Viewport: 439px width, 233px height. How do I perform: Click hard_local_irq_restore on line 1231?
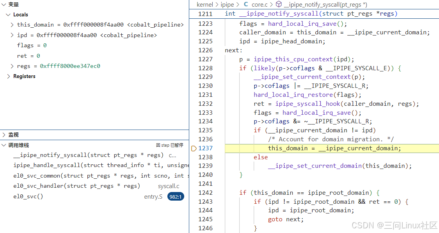point(293,95)
